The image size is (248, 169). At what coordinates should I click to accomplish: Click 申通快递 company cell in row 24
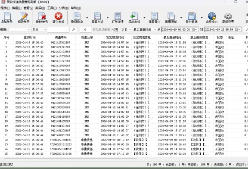(87, 149)
